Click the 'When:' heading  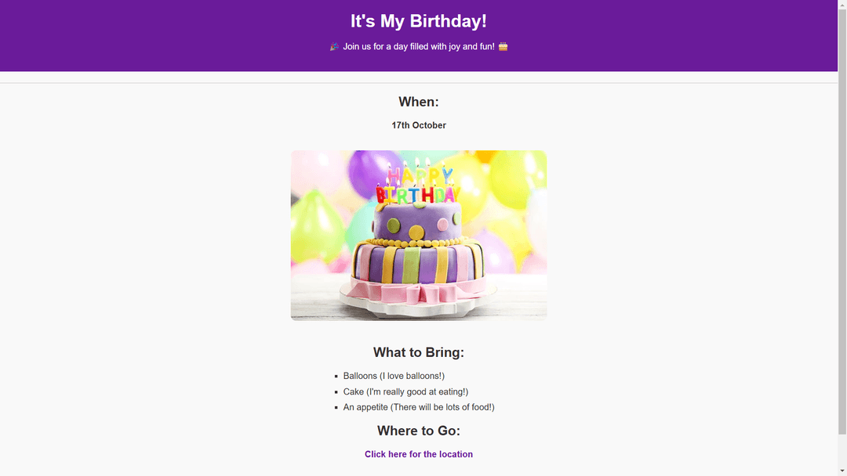pyautogui.click(x=419, y=102)
